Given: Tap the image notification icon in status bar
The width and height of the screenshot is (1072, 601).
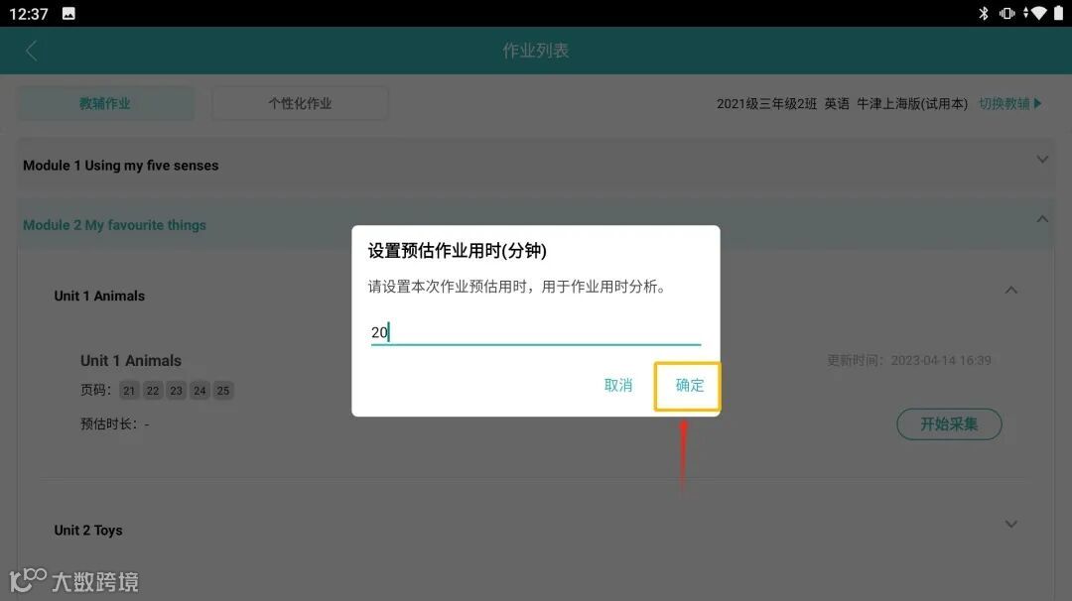Looking at the screenshot, I should click(x=68, y=13).
